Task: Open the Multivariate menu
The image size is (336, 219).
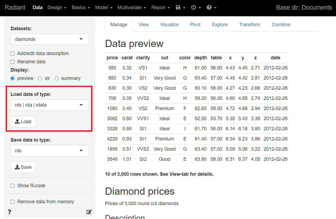Action: click(x=132, y=7)
